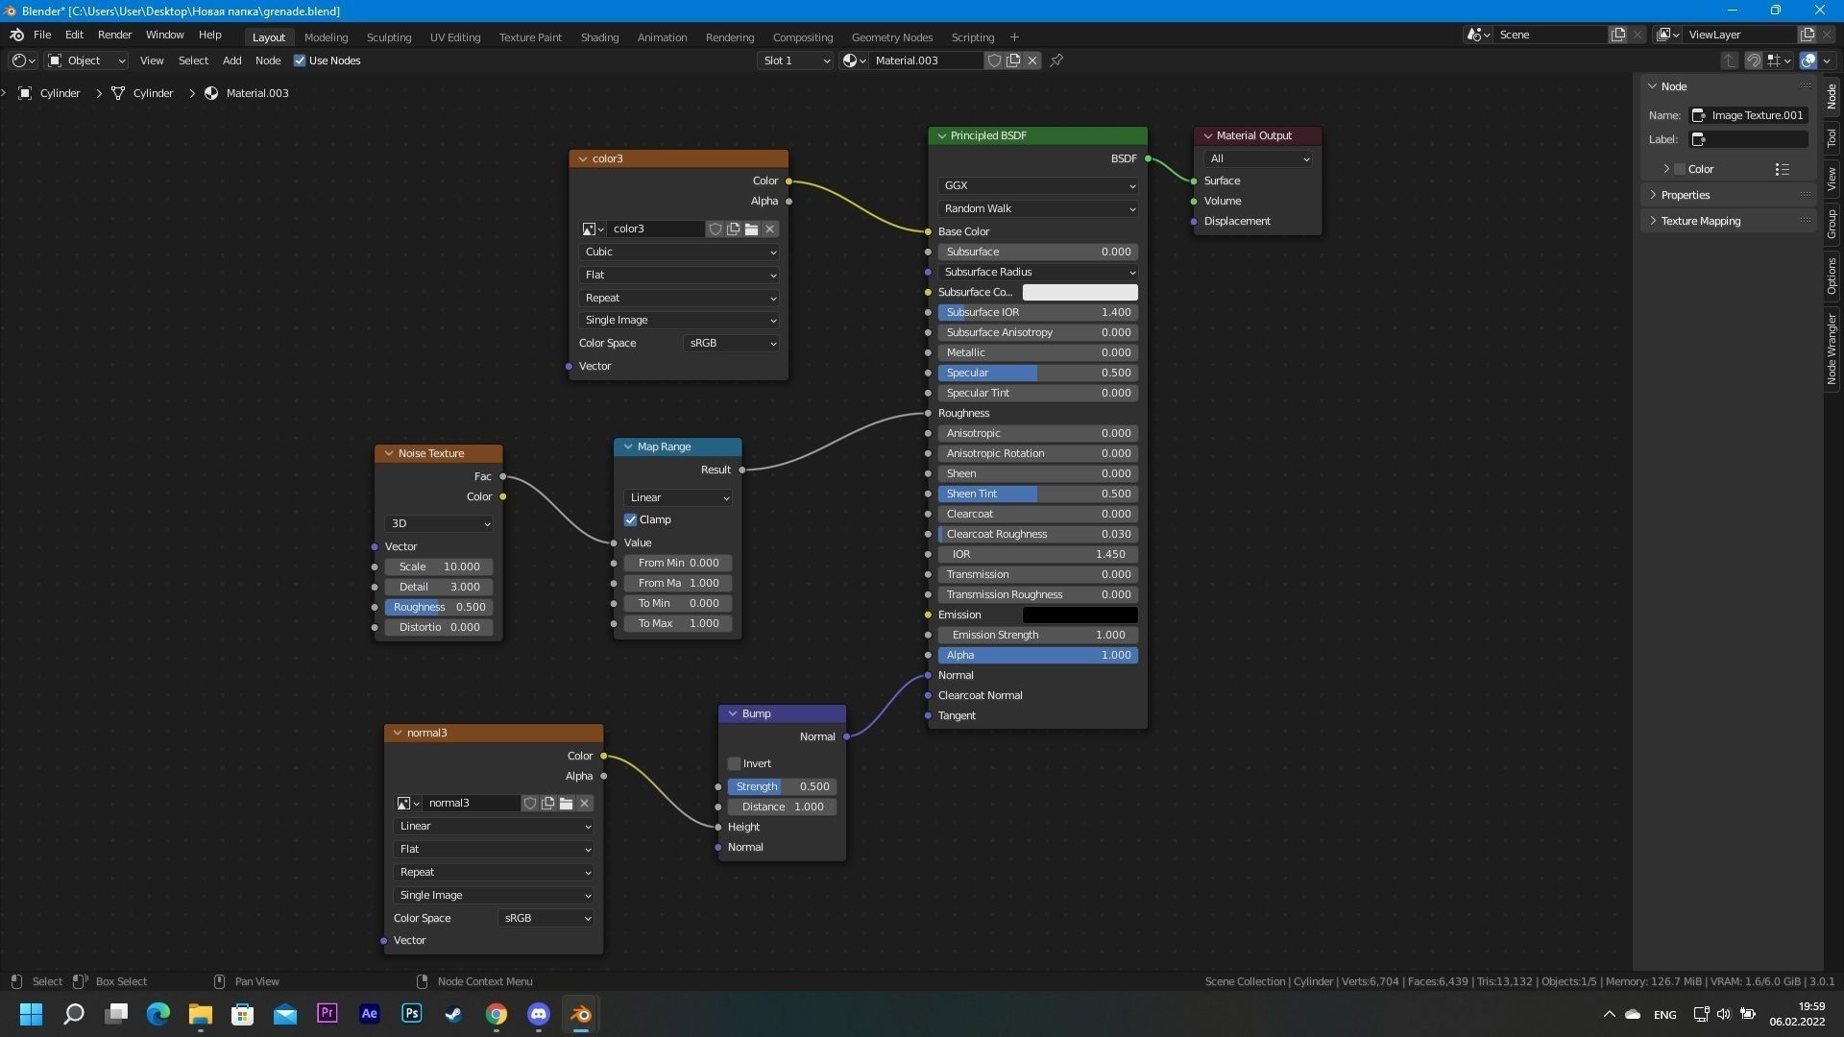This screenshot has height=1037, width=1844.
Task: Open Blender from the taskbar
Action: [x=581, y=1014]
